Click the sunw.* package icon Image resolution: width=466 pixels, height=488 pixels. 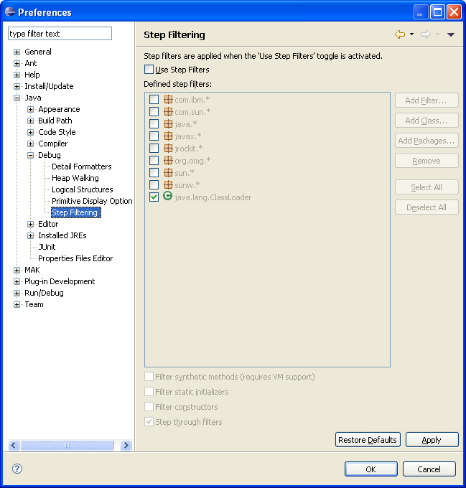point(168,185)
